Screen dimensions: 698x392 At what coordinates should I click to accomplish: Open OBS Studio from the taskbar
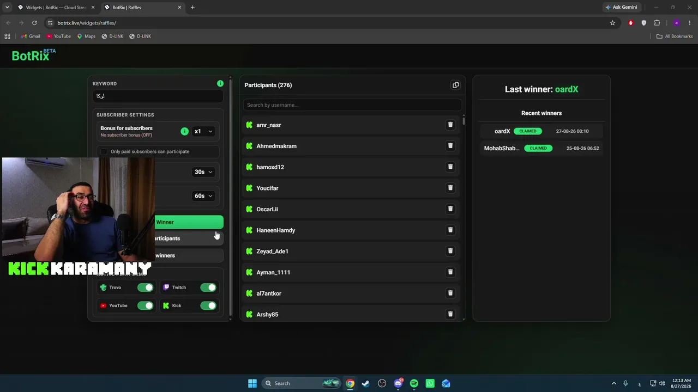[382, 383]
